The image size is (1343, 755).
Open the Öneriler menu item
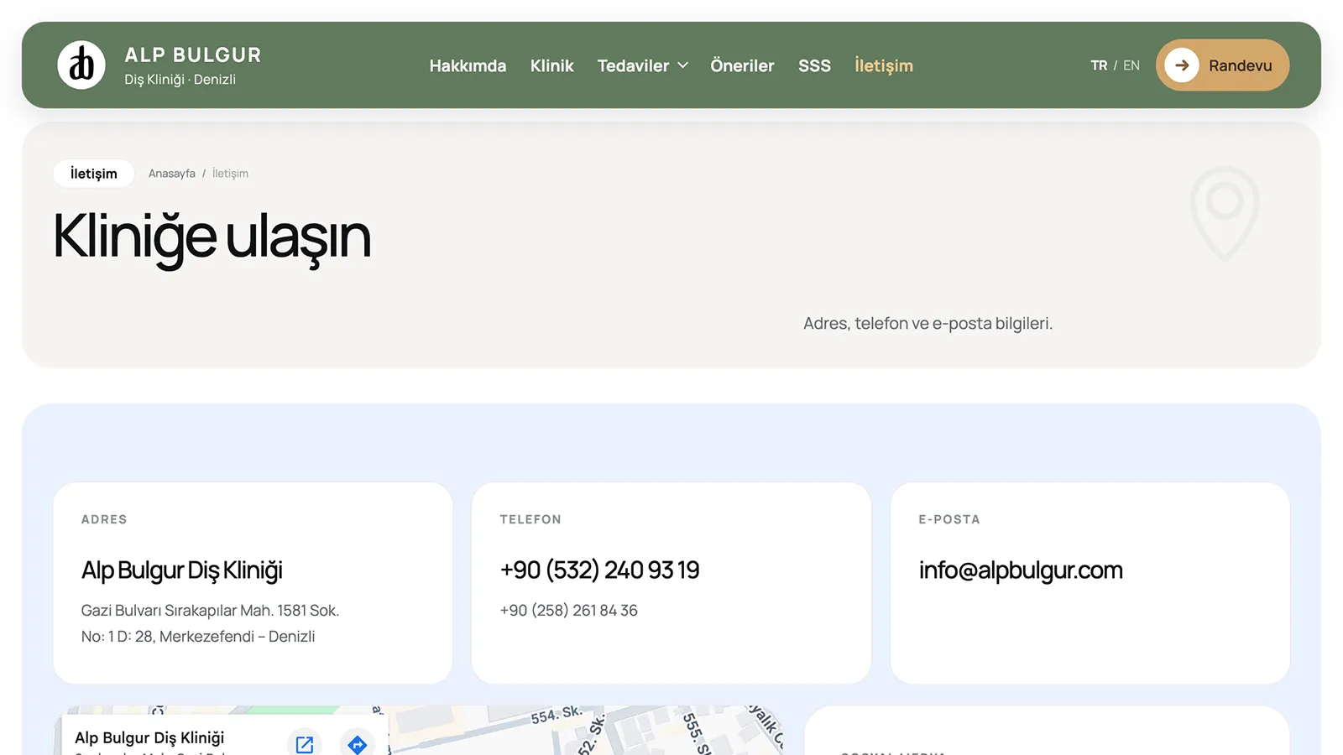[742, 65]
